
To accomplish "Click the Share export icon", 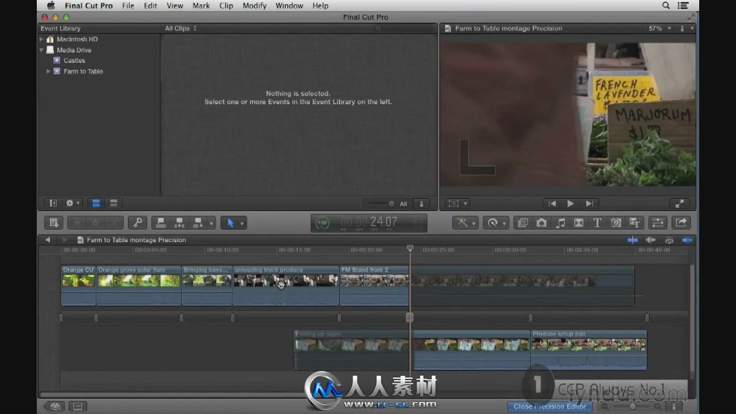I will 681,223.
